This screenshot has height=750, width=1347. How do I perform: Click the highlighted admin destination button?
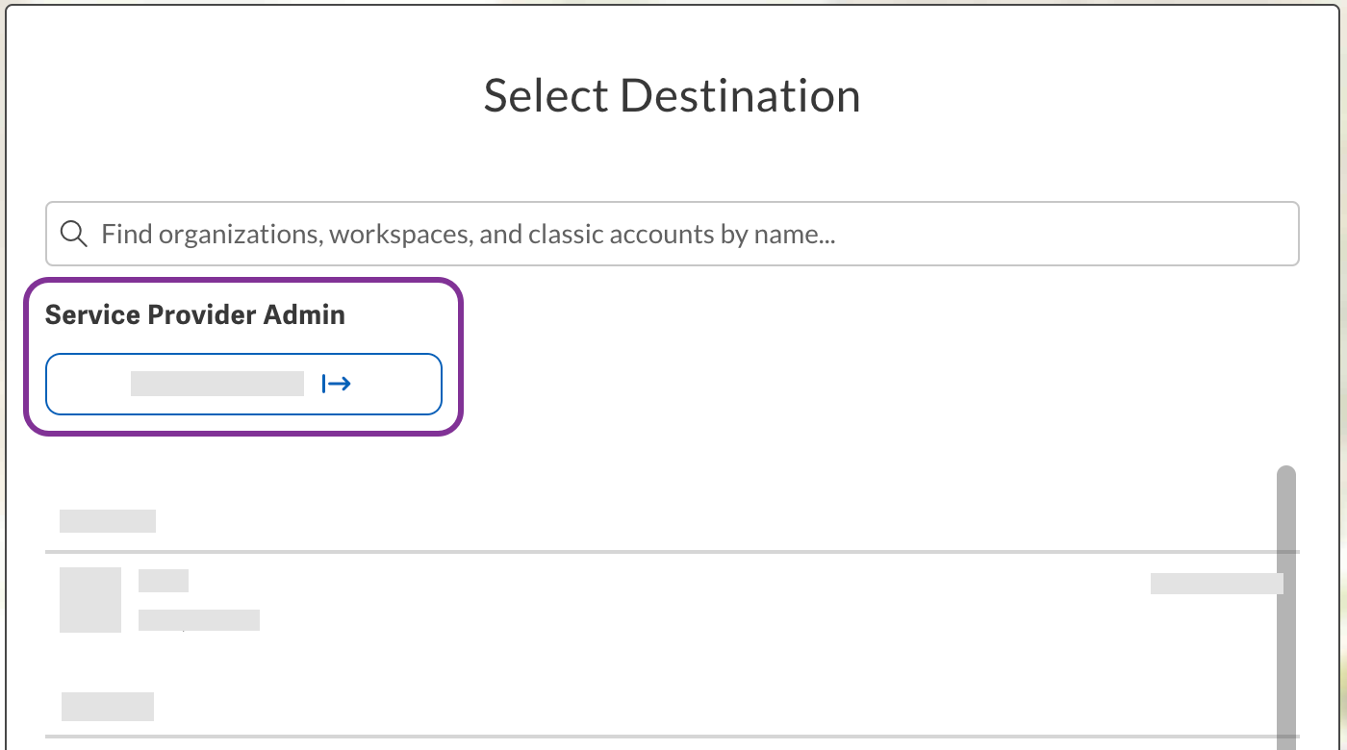242,383
